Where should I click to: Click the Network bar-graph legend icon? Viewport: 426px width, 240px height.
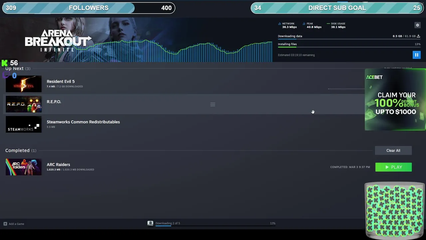coord(279,24)
